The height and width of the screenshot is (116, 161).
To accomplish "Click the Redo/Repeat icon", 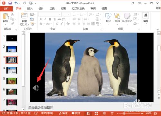I will tap(24, 3).
